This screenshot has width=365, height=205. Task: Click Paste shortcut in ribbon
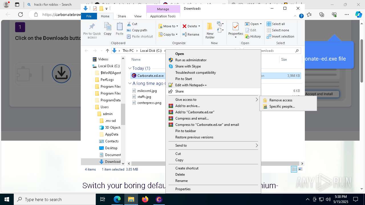tap(140, 36)
